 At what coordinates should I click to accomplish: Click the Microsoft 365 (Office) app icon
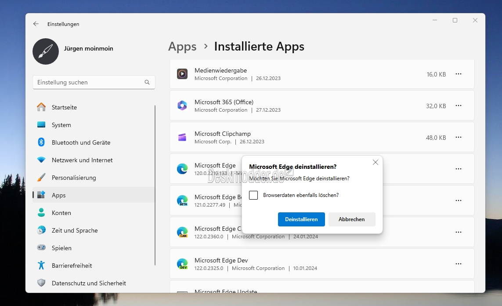pos(182,106)
